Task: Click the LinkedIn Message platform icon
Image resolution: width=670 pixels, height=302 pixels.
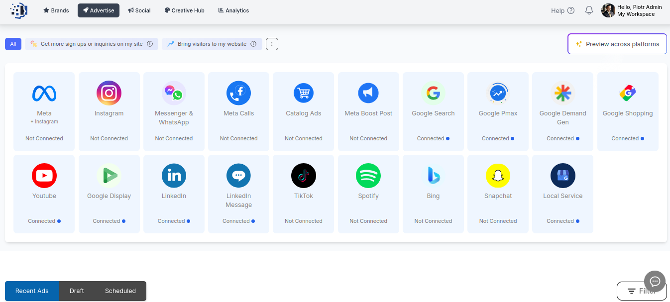Action: pyautogui.click(x=238, y=176)
